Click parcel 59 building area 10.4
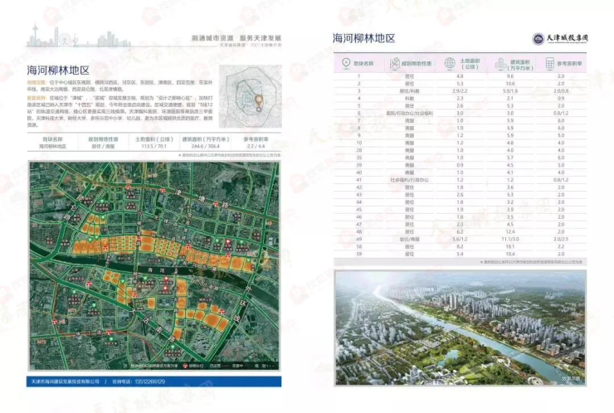Viewport: 614px width, 413px height. point(509,254)
